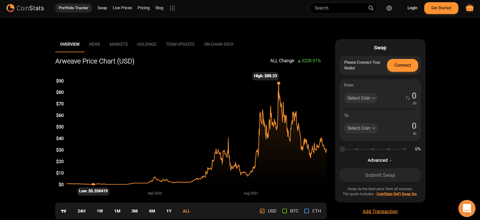Viewport: 480px width, 220px height.
Task: Enable the ETH currency checkbox
Action: tap(307, 211)
